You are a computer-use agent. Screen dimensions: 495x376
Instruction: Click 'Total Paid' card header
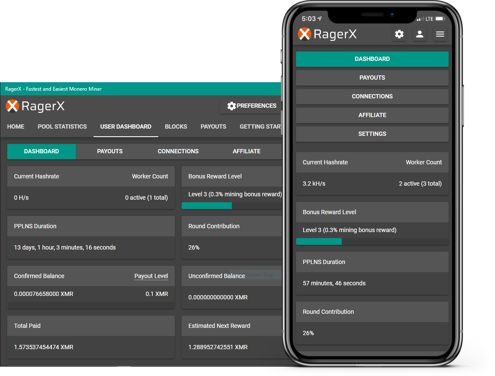pos(91,326)
